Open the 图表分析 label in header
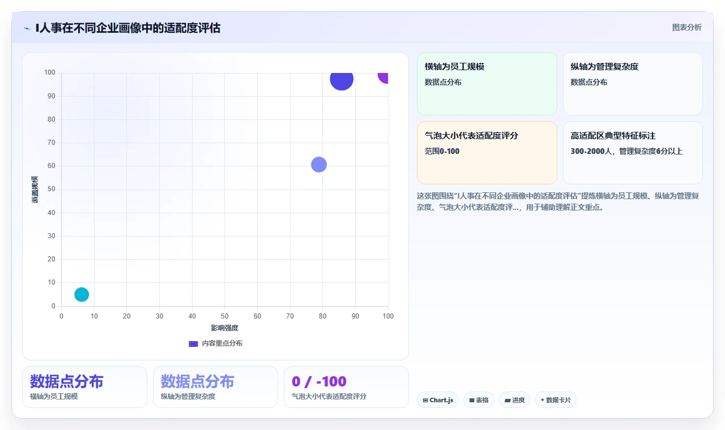Viewport: 725px width, 430px height. (686, 27)
